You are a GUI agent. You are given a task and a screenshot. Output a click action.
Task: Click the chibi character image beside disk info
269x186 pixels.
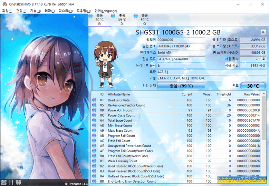point(105,64)
